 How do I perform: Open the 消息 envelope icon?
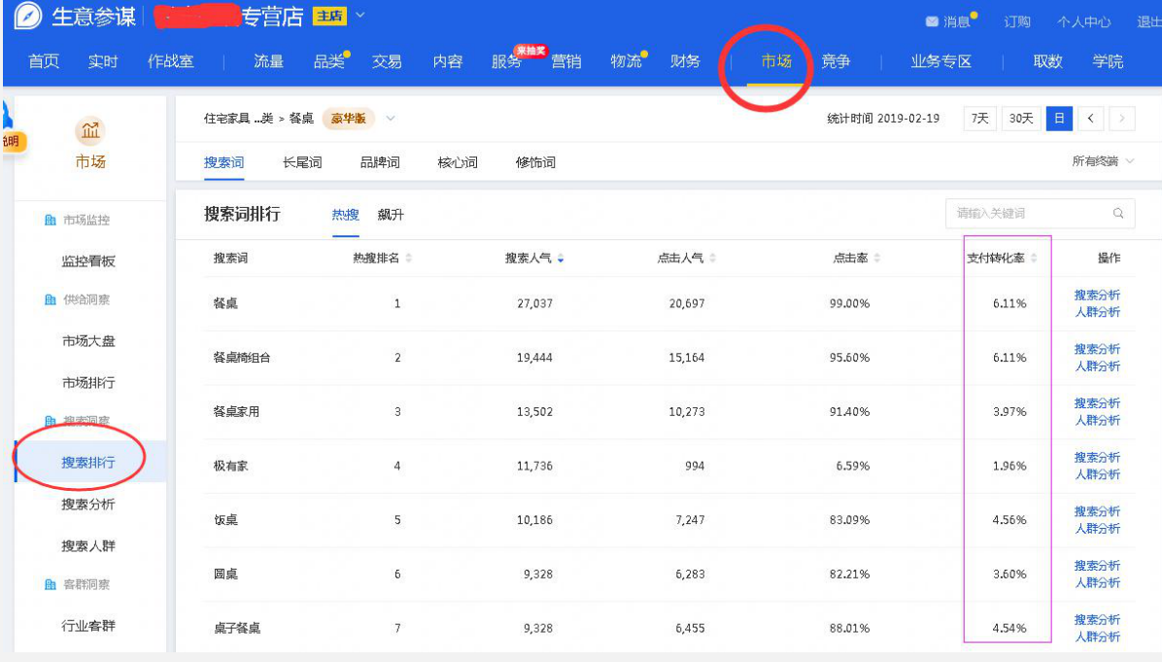click(x=932, y=21)
